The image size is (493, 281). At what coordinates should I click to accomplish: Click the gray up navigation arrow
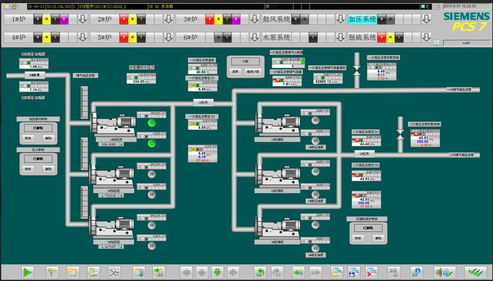[202, 272]
